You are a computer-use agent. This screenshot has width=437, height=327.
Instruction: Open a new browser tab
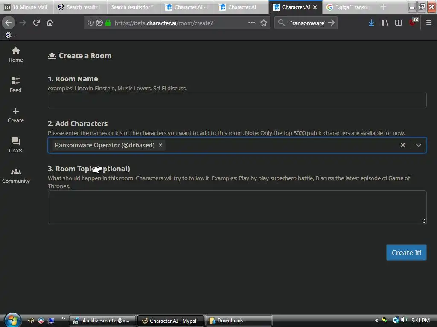point(383,7)
